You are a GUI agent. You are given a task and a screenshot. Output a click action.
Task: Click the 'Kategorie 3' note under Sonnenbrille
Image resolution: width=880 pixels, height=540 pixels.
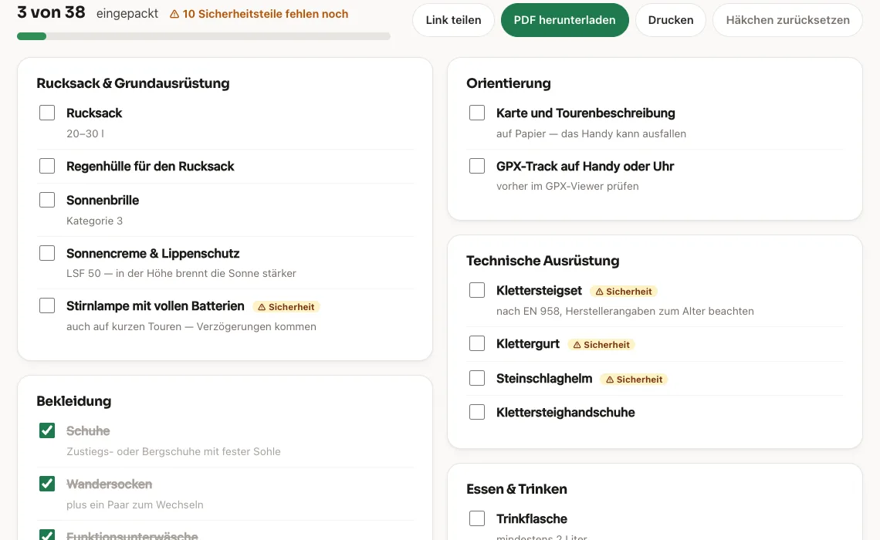[94, 221]
